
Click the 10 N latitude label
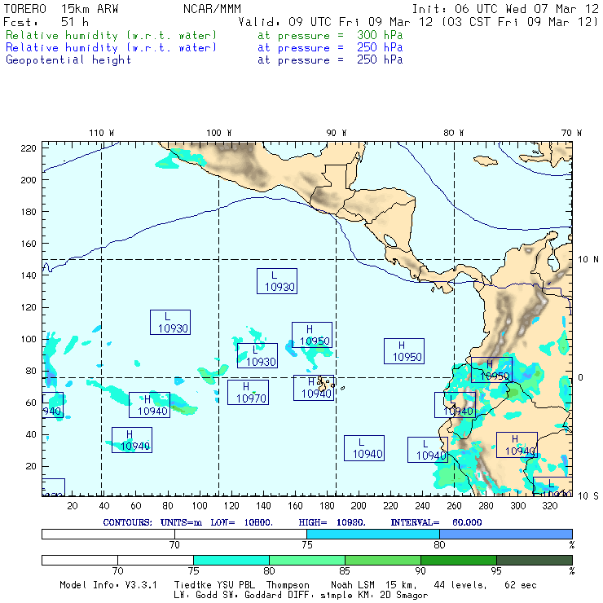(588, 260)
